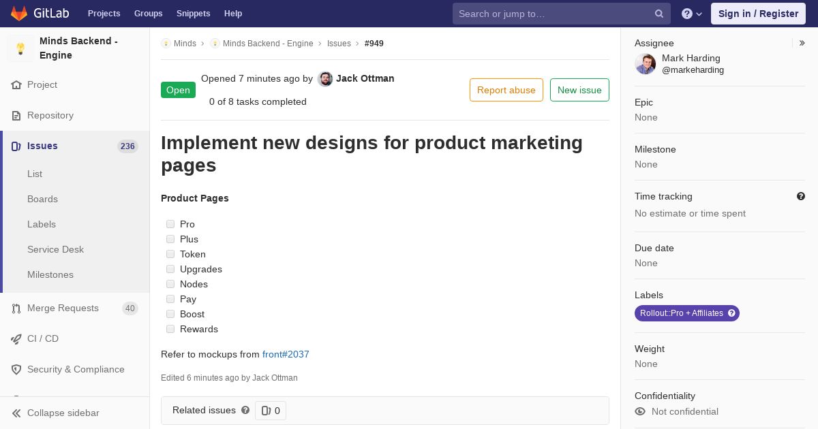The height and width of the screenshot is (429, 818).
Task: Click the @markeharding username link
Action: (x=693, y=70)
